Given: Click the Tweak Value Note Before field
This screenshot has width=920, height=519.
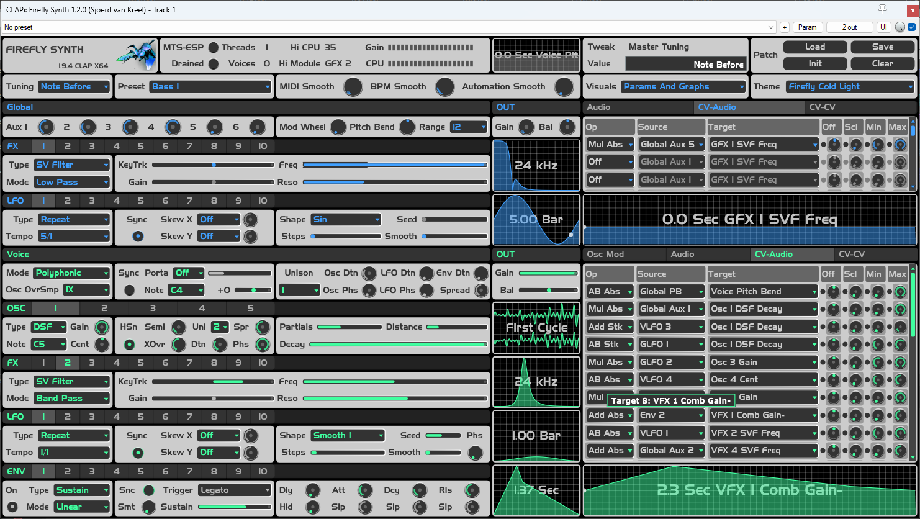Looking at the screenshot, I should pyautogui.click(x=685, y=64).
